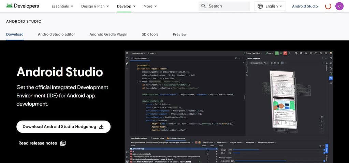Click the 'Android Studio' hero heading

coord(60,72)
